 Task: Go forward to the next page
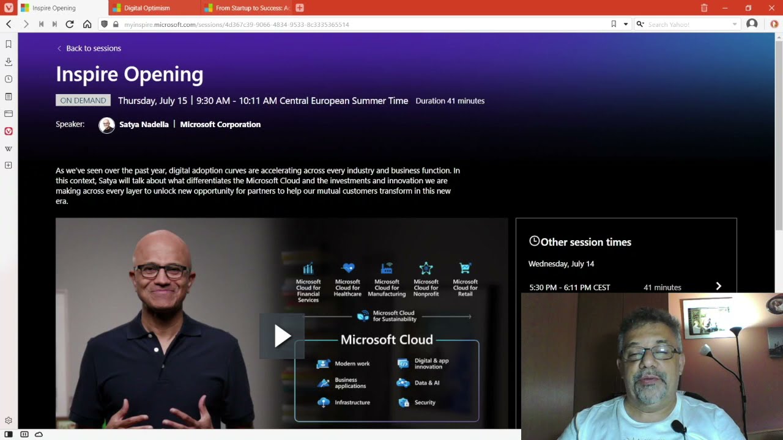pyautogui.click(x=26, y=24)
